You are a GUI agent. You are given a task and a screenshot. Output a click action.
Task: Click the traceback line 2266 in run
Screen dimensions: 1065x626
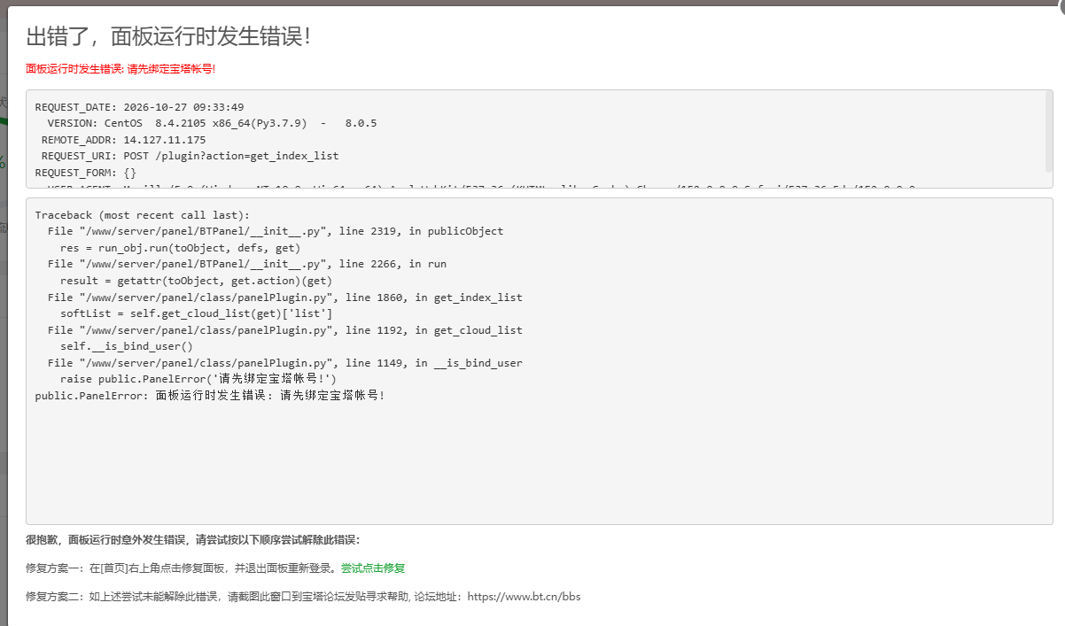(x=247, y=264)
